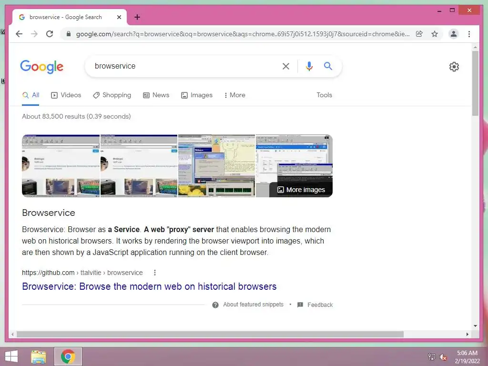Open the three-dot options beside the GitHub URL
The width and height of the screenshot is (488, 366).
pos(155,273)
